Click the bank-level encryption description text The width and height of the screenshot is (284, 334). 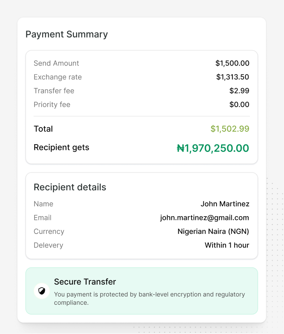(150, 299)
